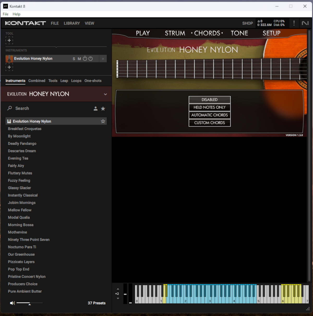The height and width of the screenshot is (316, 313).
Task: Switch to the Loops tab
Action: coord(76,81)
